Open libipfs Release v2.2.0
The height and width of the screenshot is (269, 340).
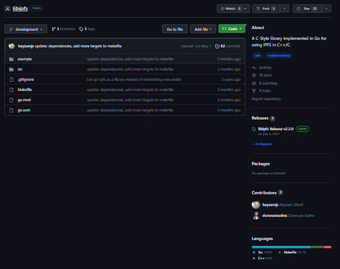coord(275,129)
